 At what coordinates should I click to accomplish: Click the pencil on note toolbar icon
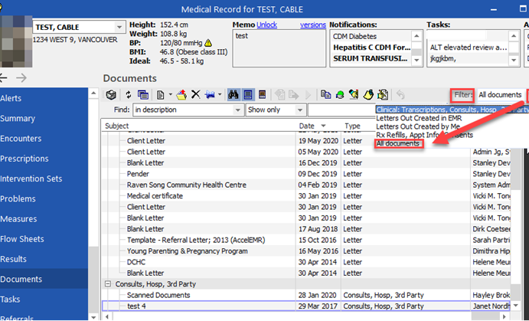click(354, 95)
